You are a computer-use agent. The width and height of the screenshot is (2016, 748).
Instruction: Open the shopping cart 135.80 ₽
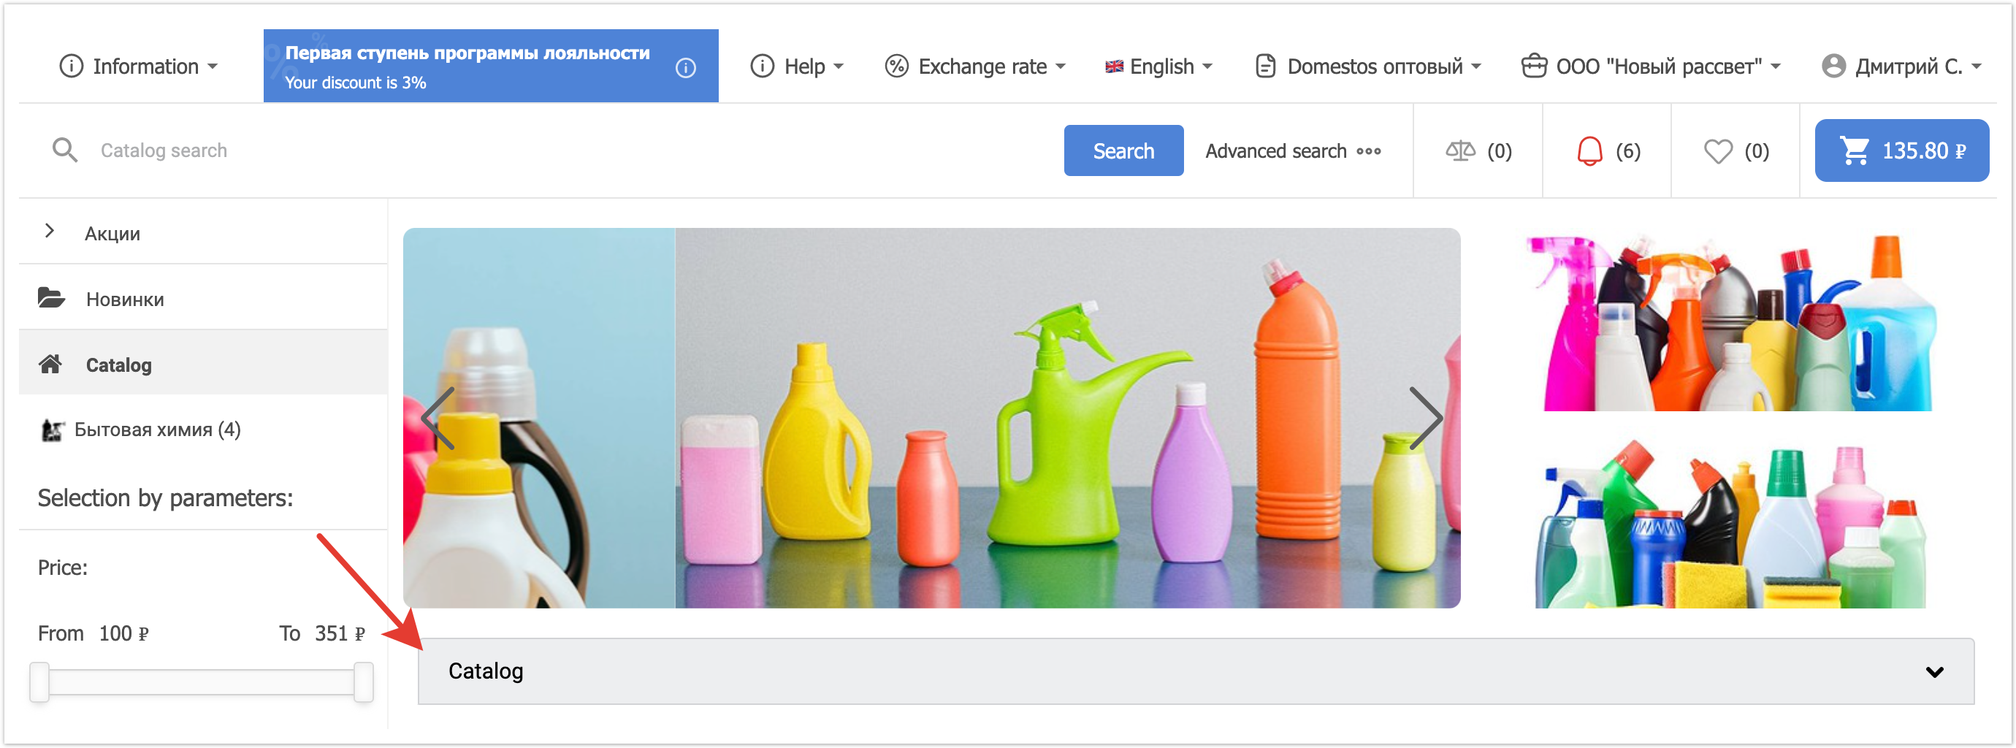point(1901,150)
